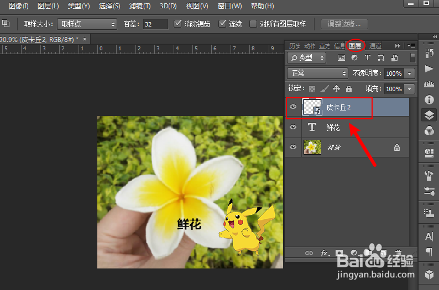Close the 皮卡丘2 document tab
Viewport: 439px width, 290px height.
[x=85, y=39]
